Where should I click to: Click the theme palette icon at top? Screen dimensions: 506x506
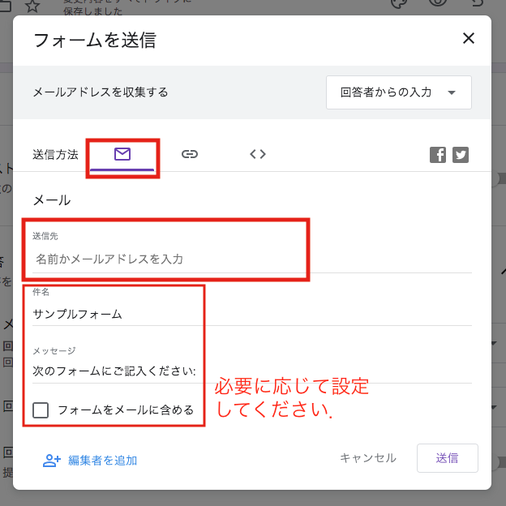pos(399,4)
